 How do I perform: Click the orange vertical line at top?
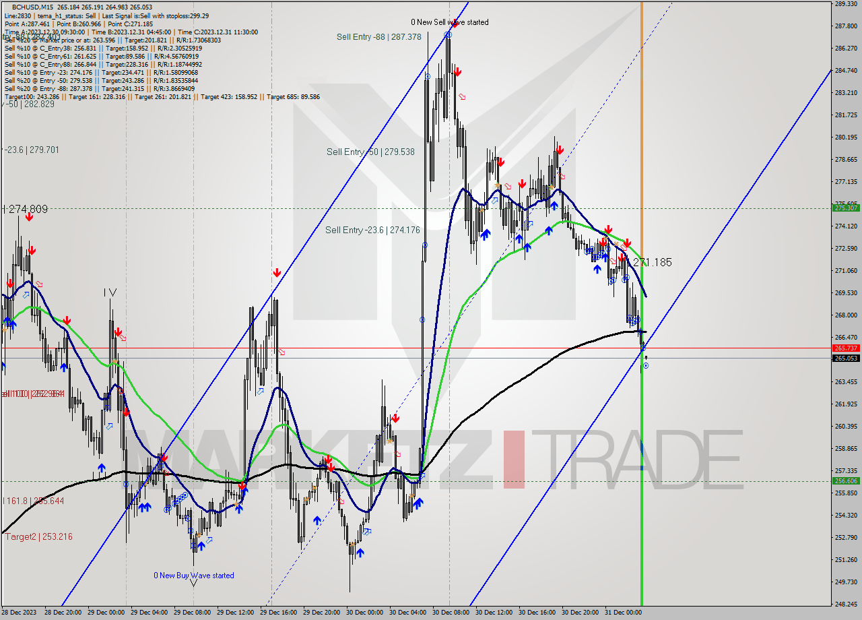click(641, 131)
